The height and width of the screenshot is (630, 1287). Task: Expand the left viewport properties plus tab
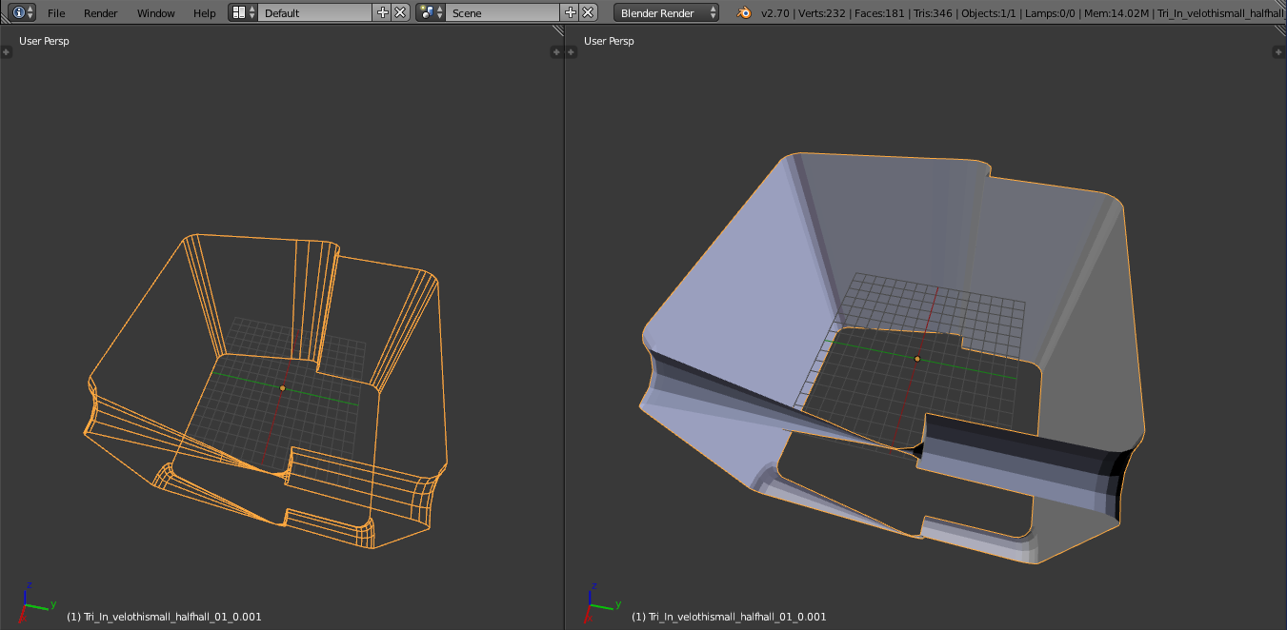point(557,52)
